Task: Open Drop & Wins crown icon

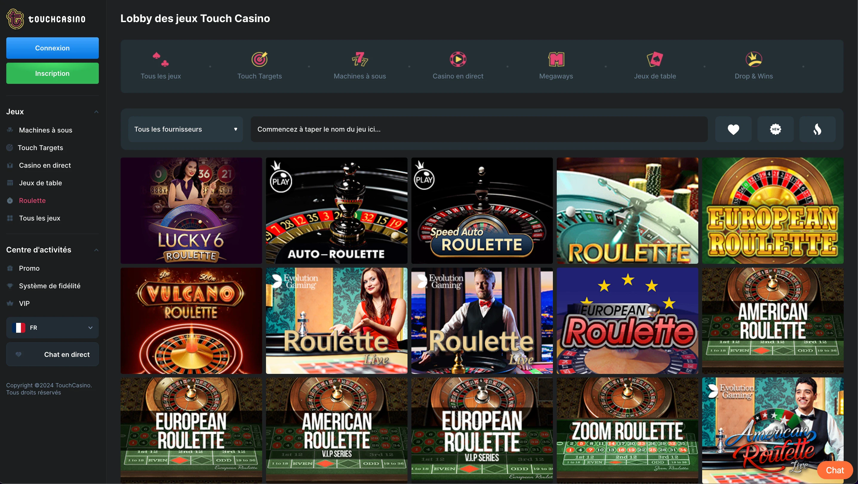Action: (x=754, y=59)
